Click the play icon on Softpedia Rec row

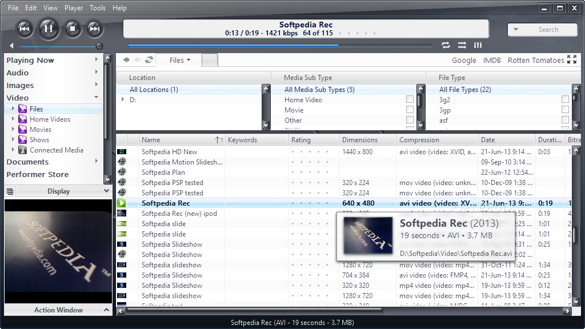tap(122, 203)
